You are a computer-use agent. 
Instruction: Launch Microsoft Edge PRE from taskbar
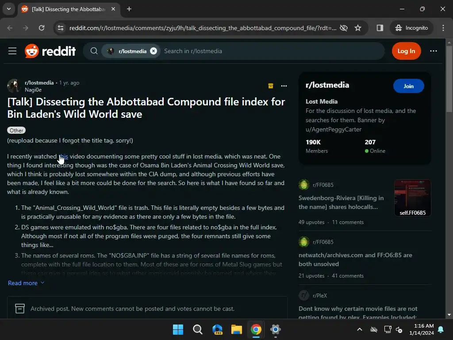(x=217, y=329)
